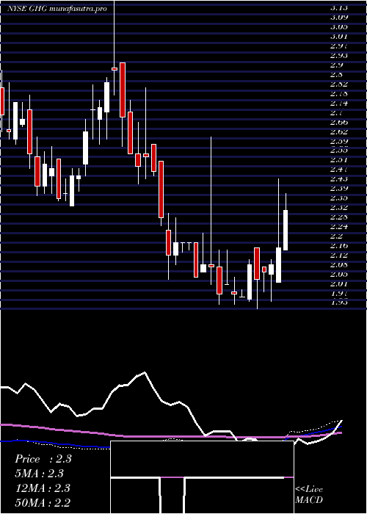Click the 2.51 price axis label

[339, 160]
